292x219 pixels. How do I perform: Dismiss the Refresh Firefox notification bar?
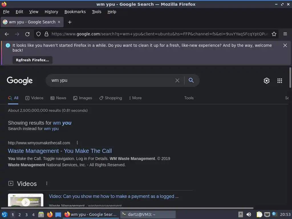[285, 45]
